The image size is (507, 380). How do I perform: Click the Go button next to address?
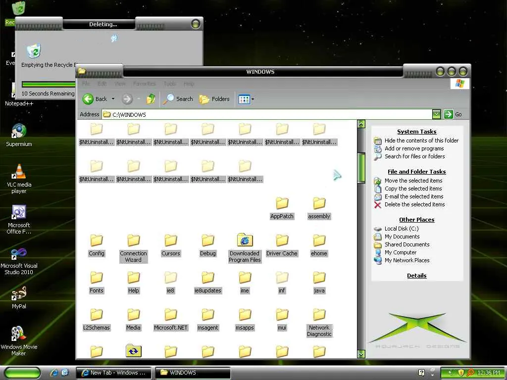[453, 114]
